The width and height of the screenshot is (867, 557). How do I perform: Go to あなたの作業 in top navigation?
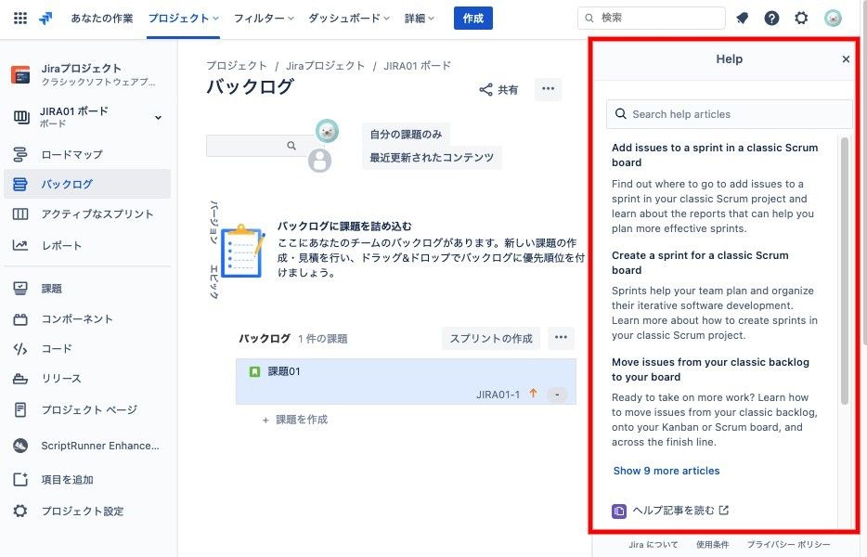coord(102,19)
